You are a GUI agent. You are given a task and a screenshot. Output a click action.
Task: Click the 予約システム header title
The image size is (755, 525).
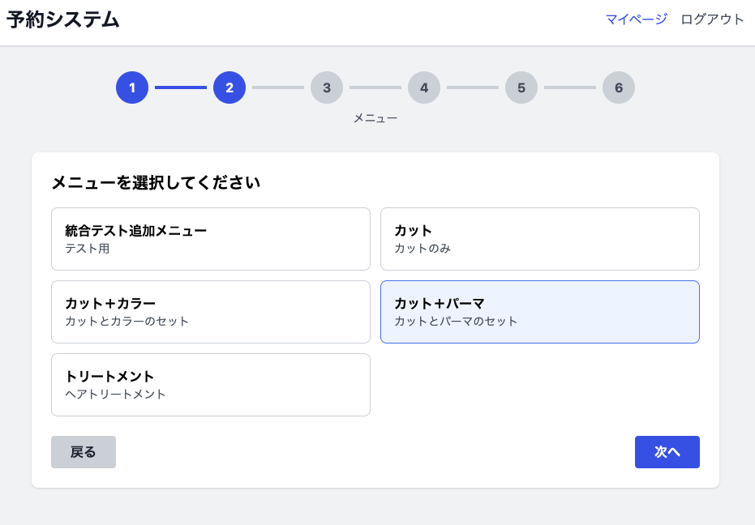(x=63, y=20)
